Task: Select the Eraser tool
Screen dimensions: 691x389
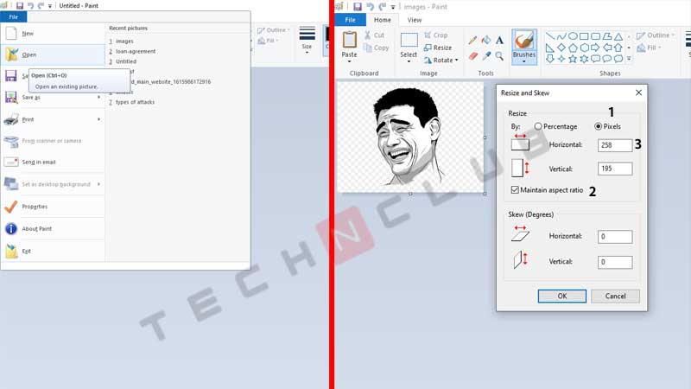Action: [x=472, y=56]
